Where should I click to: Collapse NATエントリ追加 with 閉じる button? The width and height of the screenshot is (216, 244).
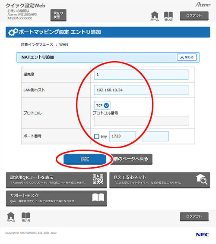point(187,57)
